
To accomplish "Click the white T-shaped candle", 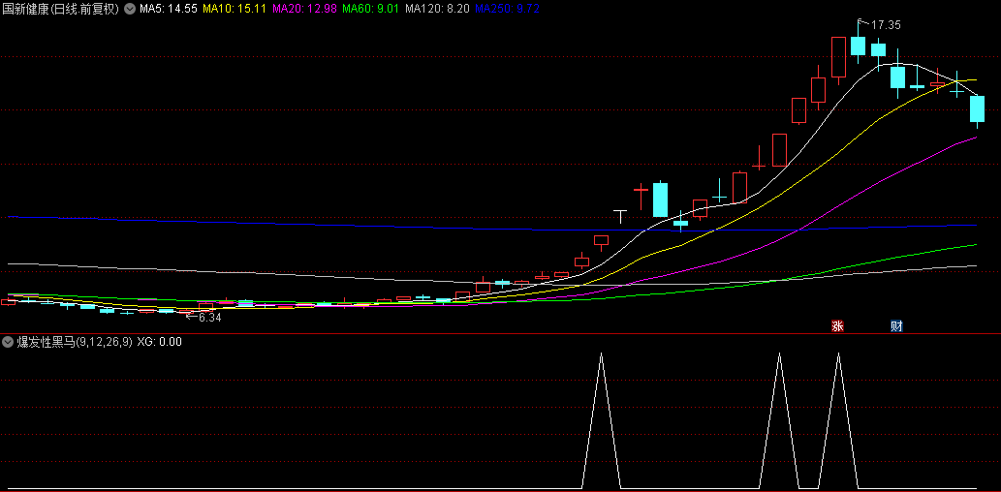I will (x=620, y=216).
